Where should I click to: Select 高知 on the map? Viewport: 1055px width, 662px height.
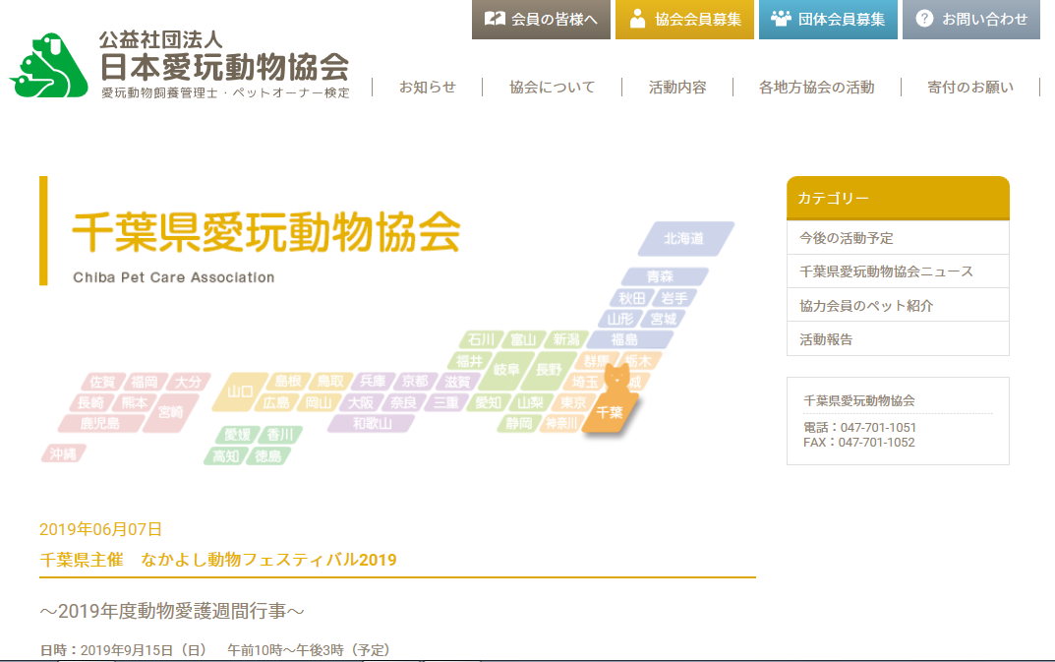(x=225, y=456)
